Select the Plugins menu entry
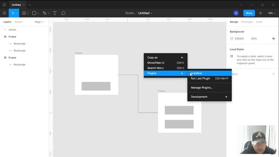This screenshot has height=157, width=279. [166, 73]
